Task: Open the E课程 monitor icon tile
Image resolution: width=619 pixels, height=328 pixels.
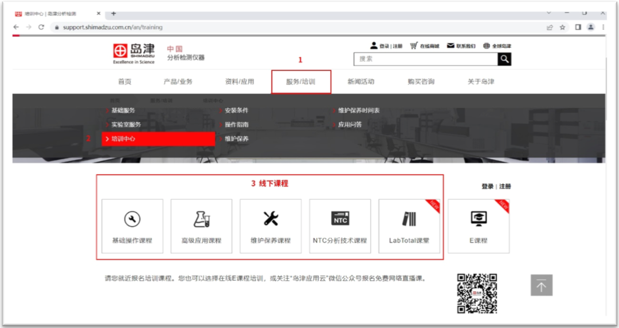Action: coord(478,226)
